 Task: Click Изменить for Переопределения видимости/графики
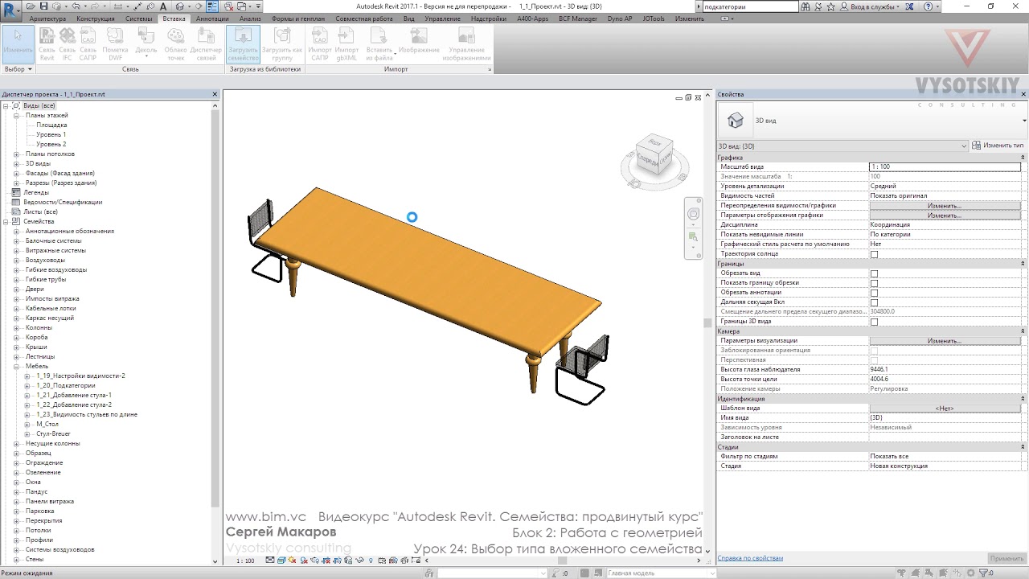945,206
